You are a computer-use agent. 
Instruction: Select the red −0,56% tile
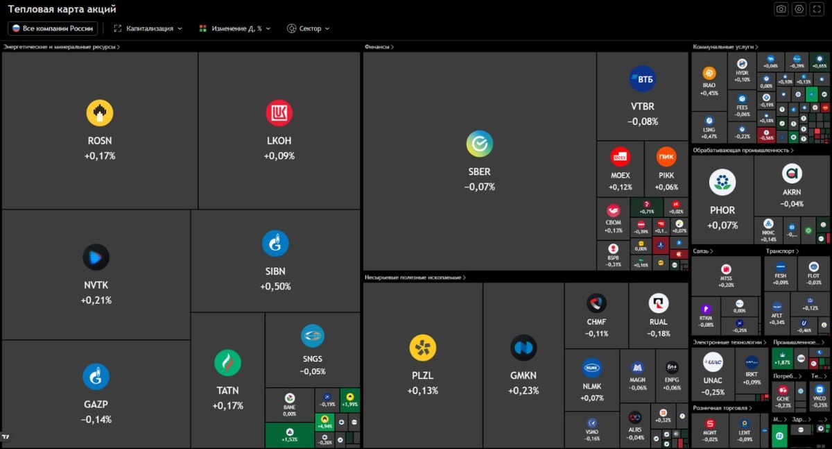pyautogui.click(x=765, y=135)
